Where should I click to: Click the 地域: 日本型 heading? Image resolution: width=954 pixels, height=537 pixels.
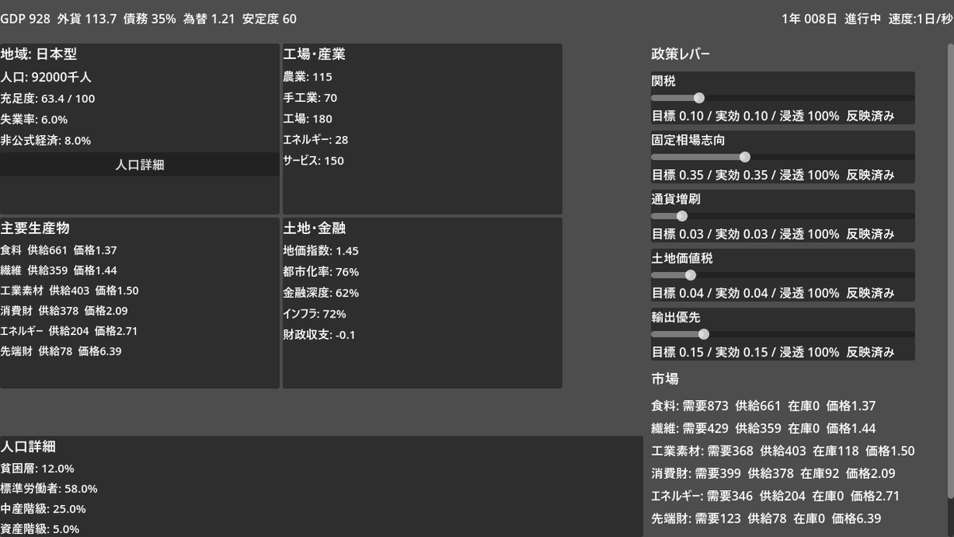[x=38, y=54]
